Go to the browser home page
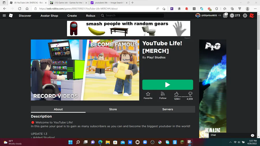260x146 pixels. (x=27, y=9)
